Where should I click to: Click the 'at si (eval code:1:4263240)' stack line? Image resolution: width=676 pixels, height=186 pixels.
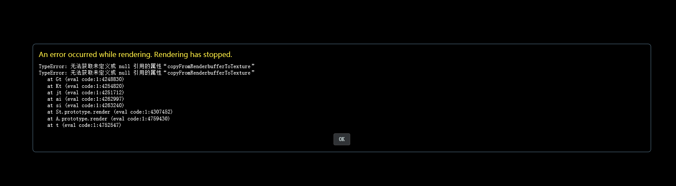tap(86, 105)
